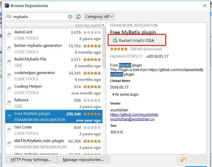Click the wuzhizhan@wuzhizhan.cn email link
Image resolution: width=212 pixels, height=167 pixels.
click(132, 119)
